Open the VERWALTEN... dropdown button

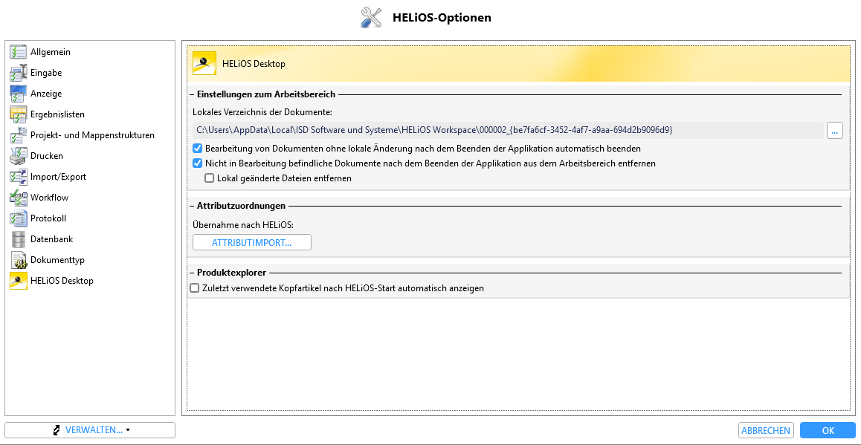tap(90, 431)
